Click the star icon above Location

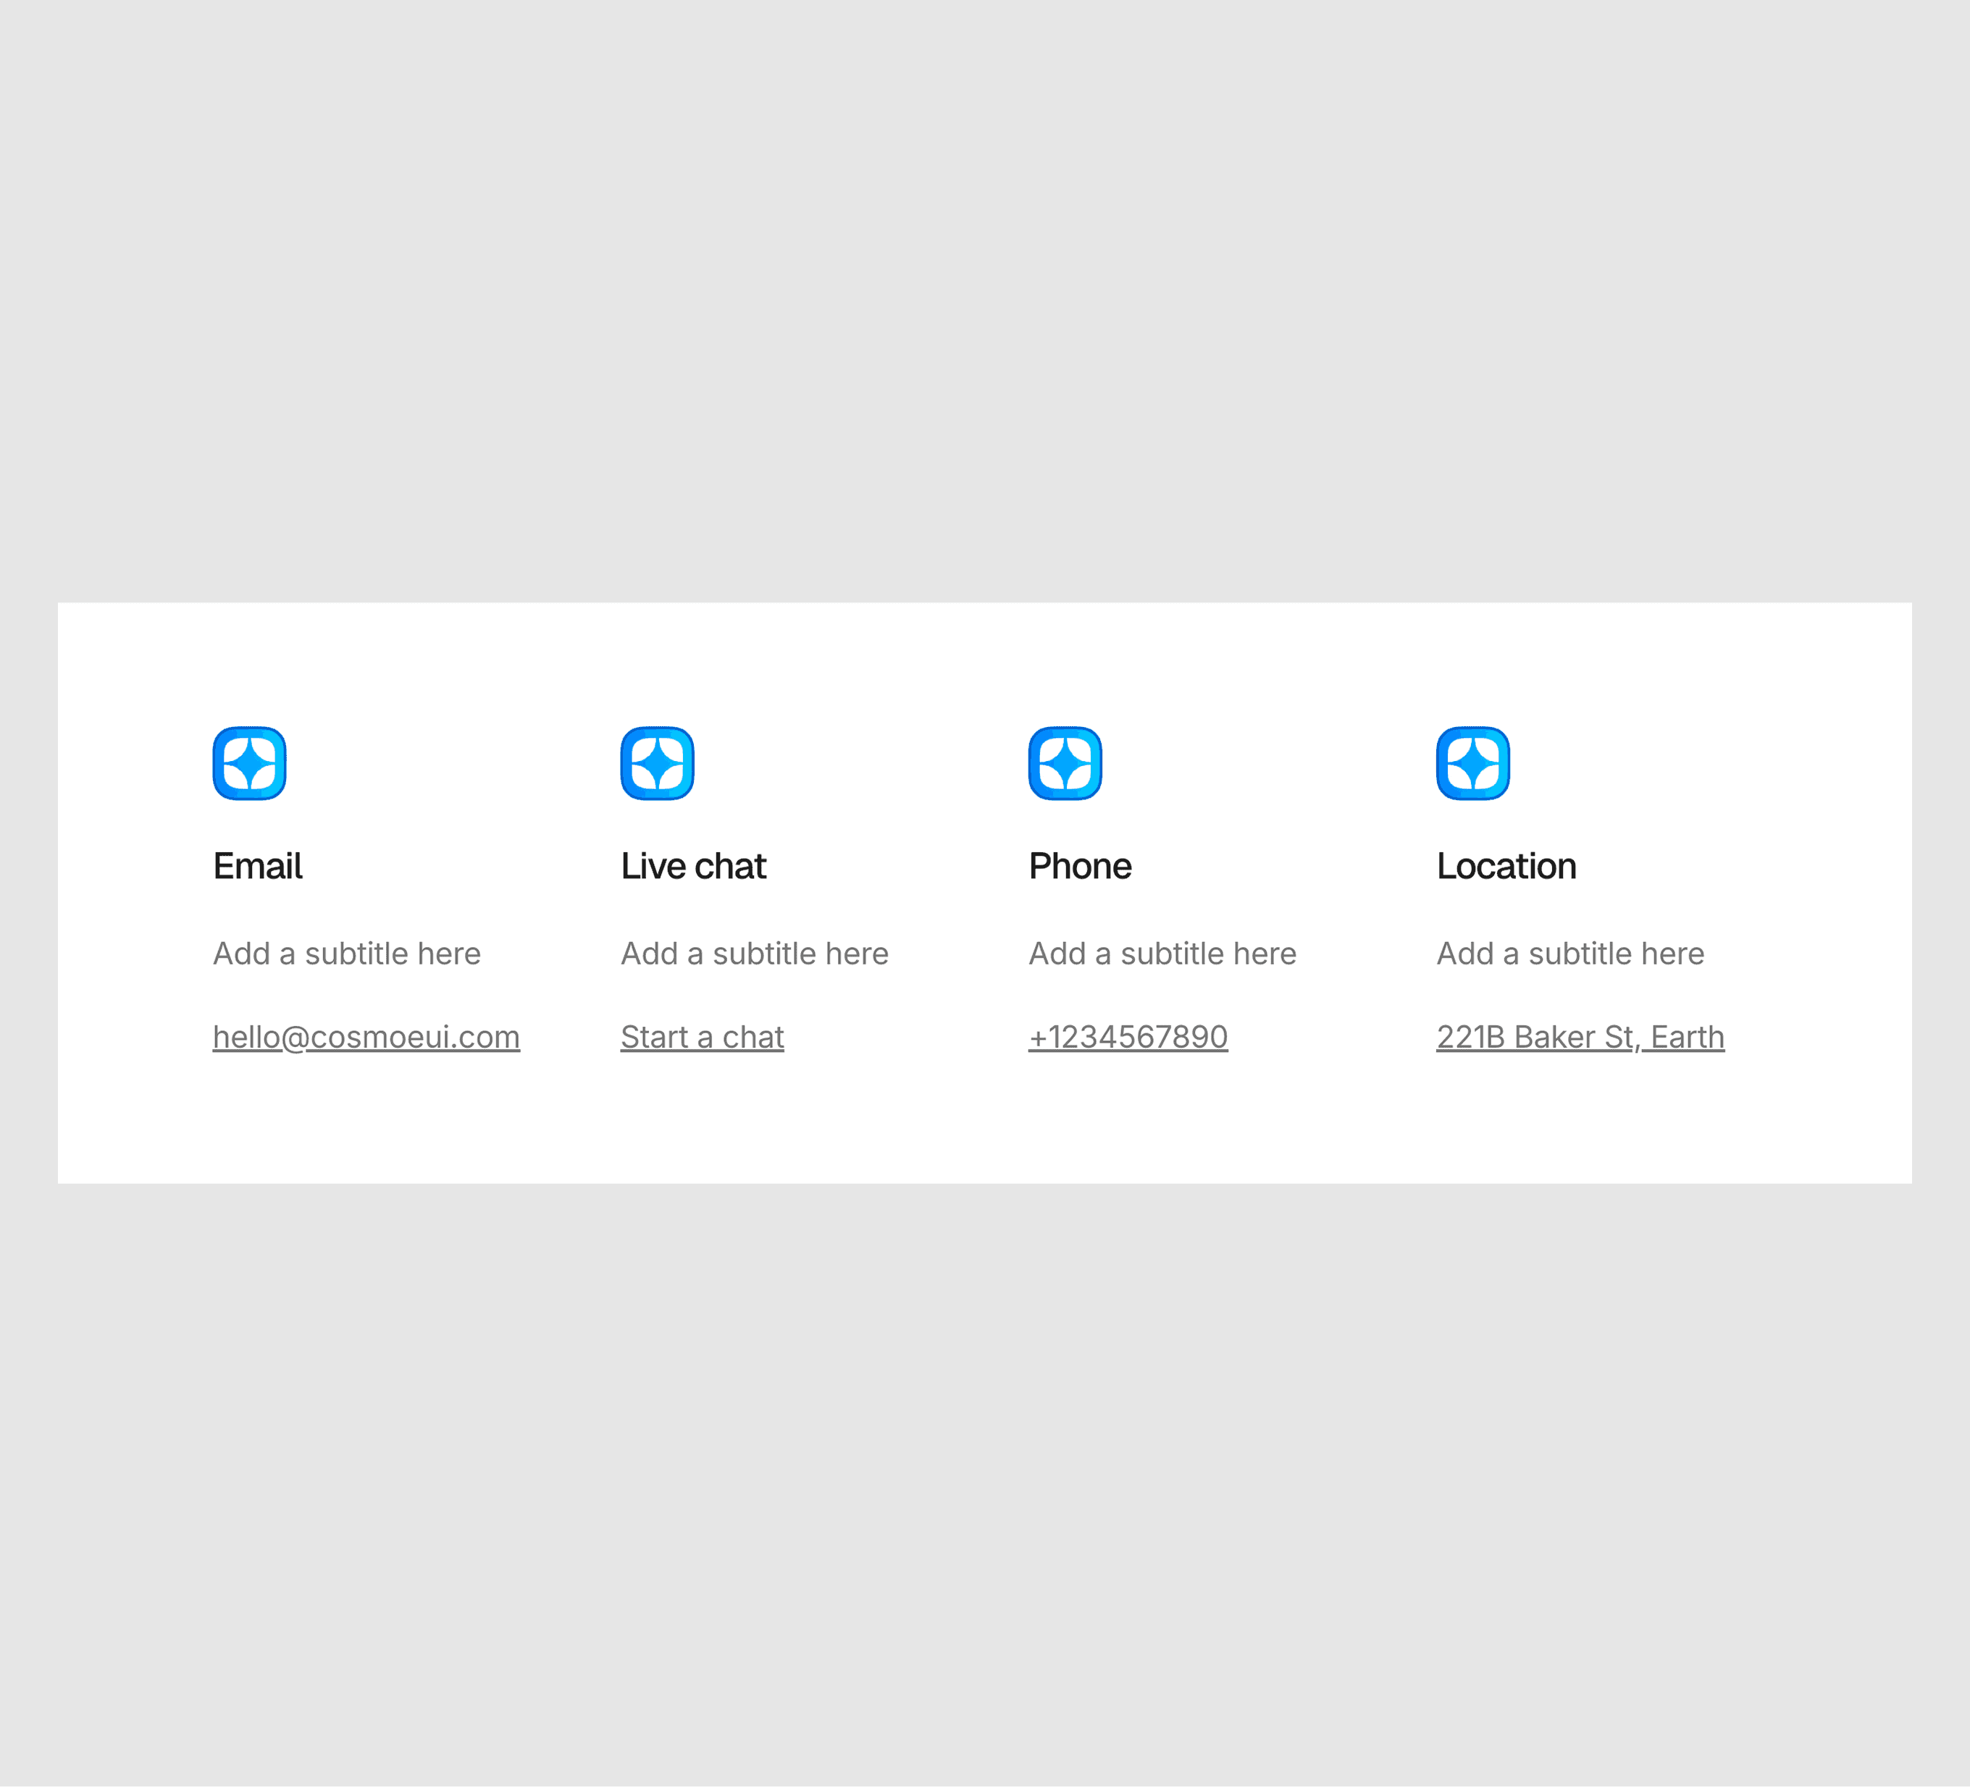coord(1472,763)
